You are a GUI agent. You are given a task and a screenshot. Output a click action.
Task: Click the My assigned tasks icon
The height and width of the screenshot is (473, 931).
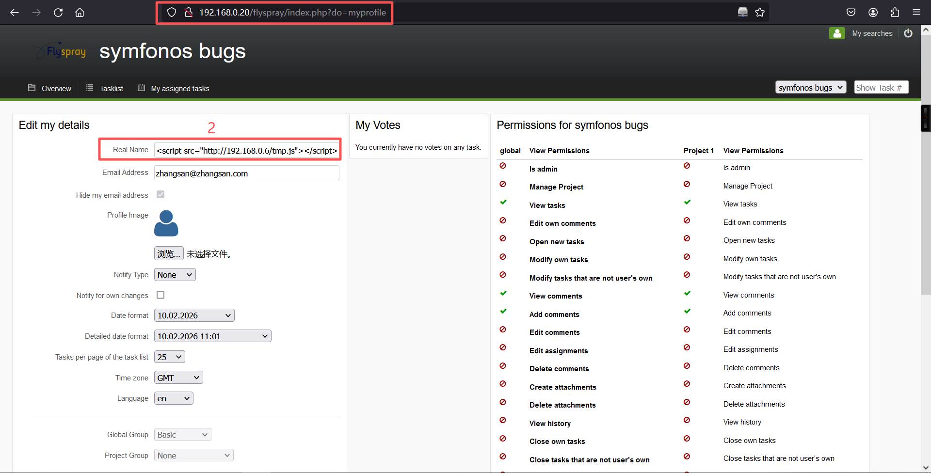[141, 88]
